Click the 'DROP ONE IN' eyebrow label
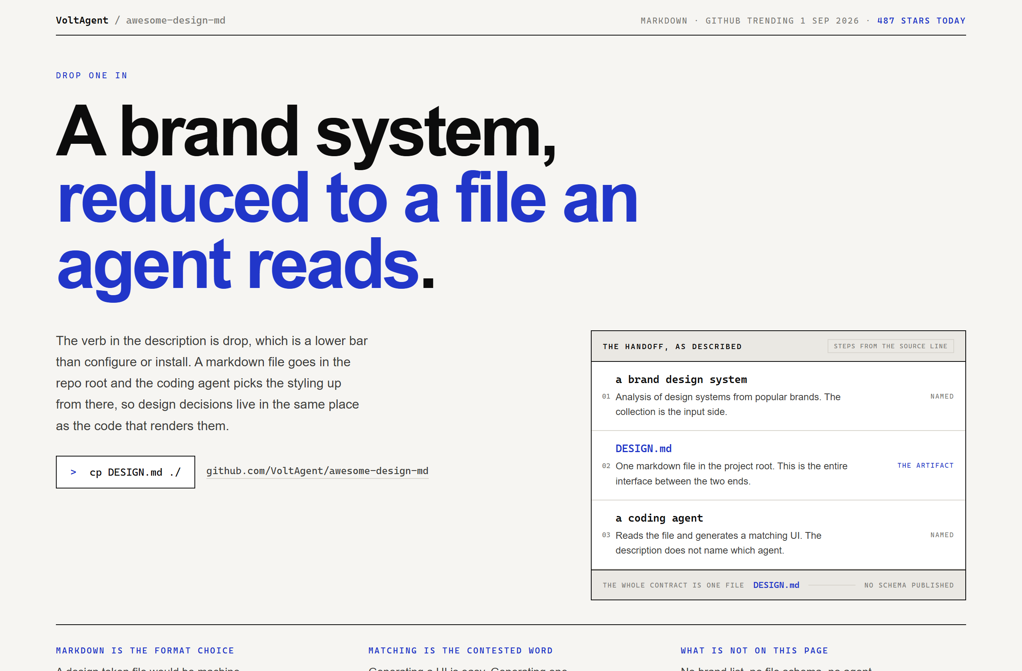The width and height of the screenshot is (1022, 671). click(x=91, y=75)
